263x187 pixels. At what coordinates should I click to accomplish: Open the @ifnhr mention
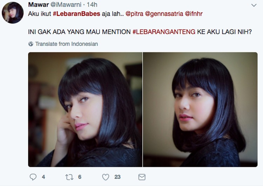(x=194, y=14)
